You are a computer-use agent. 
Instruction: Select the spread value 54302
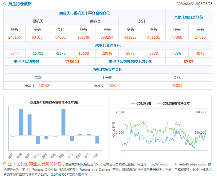[60, 37]
